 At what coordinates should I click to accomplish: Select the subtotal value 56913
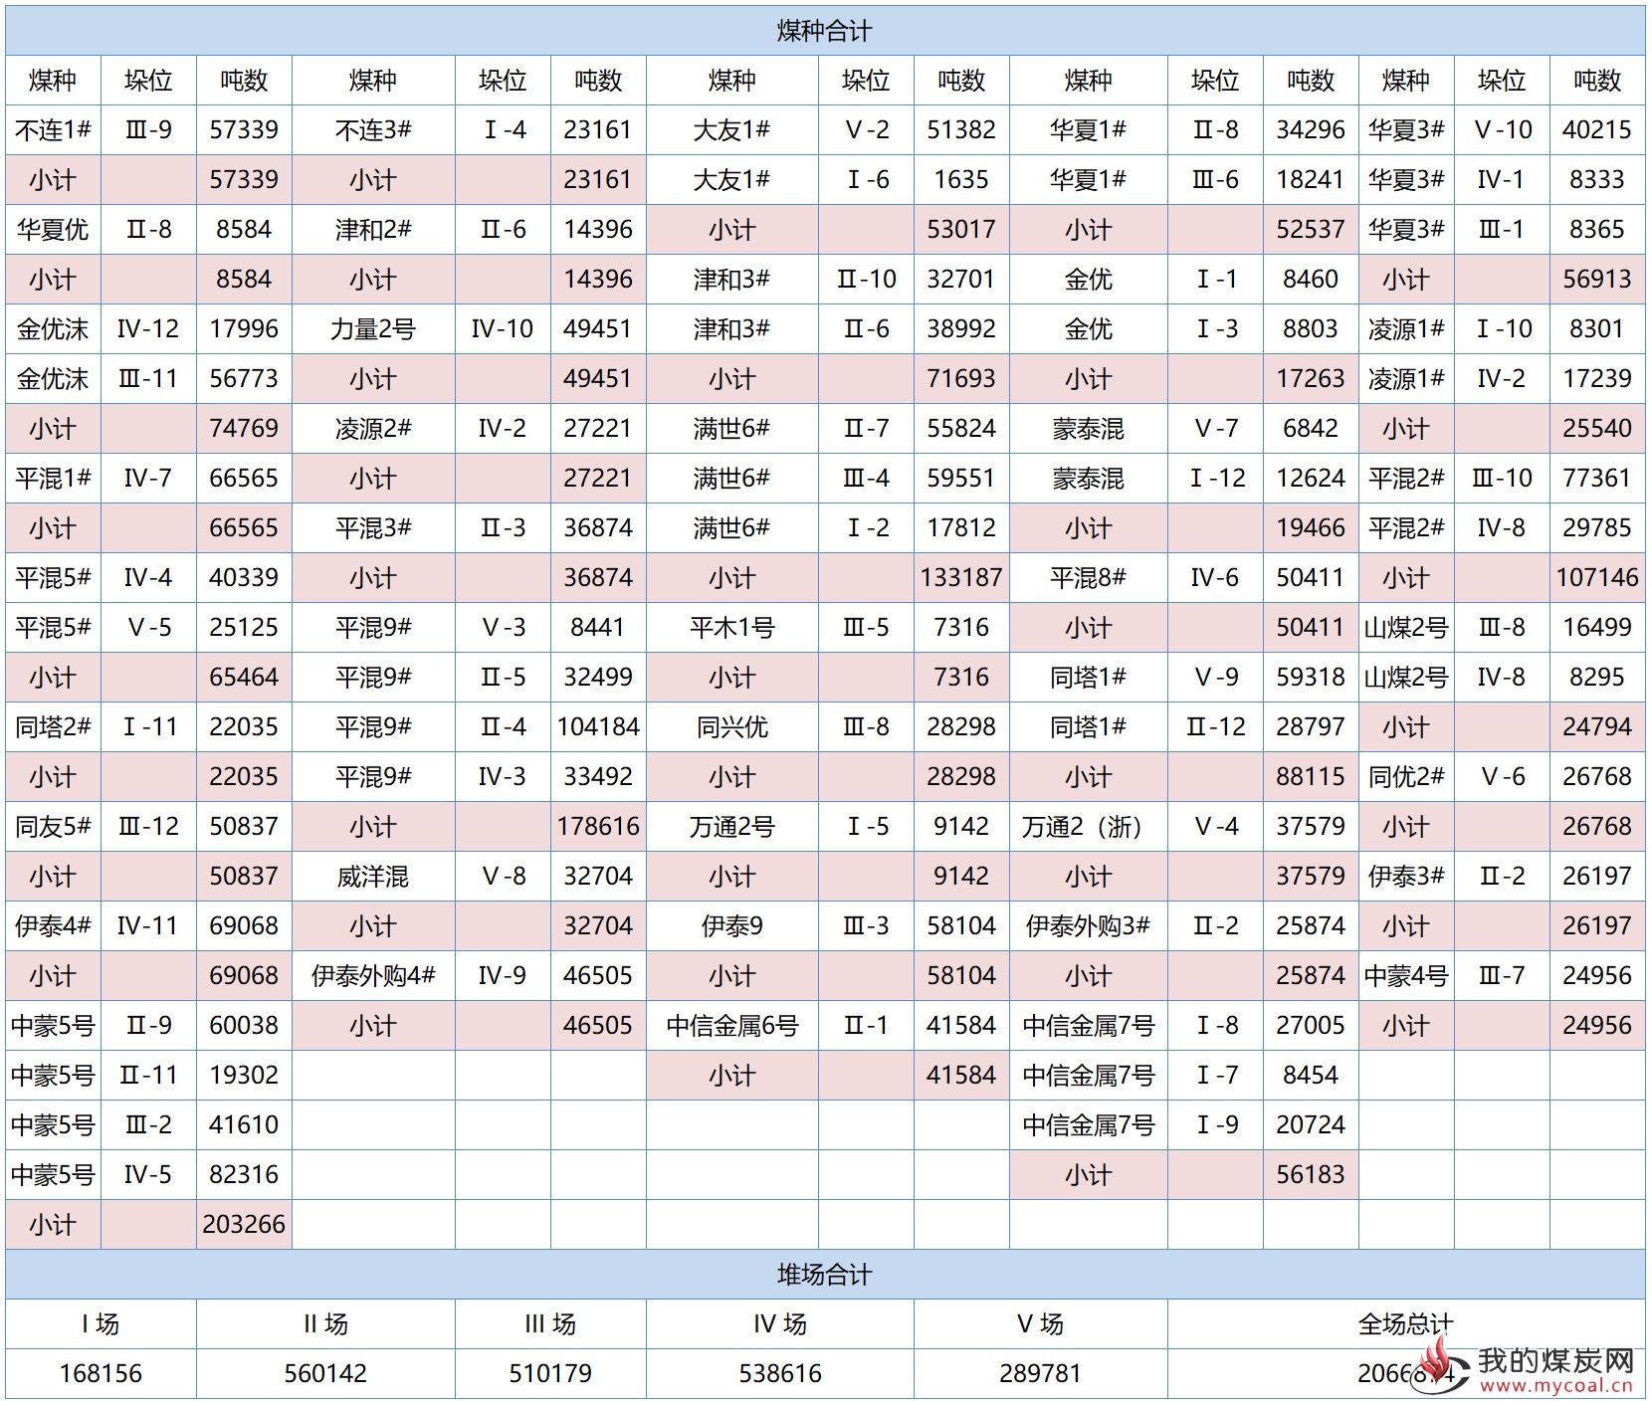pos(1597,279)
